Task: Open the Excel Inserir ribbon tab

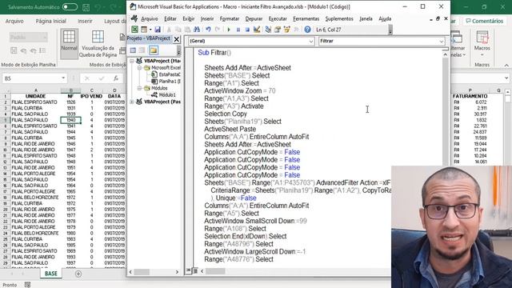Action: (85, 21)
